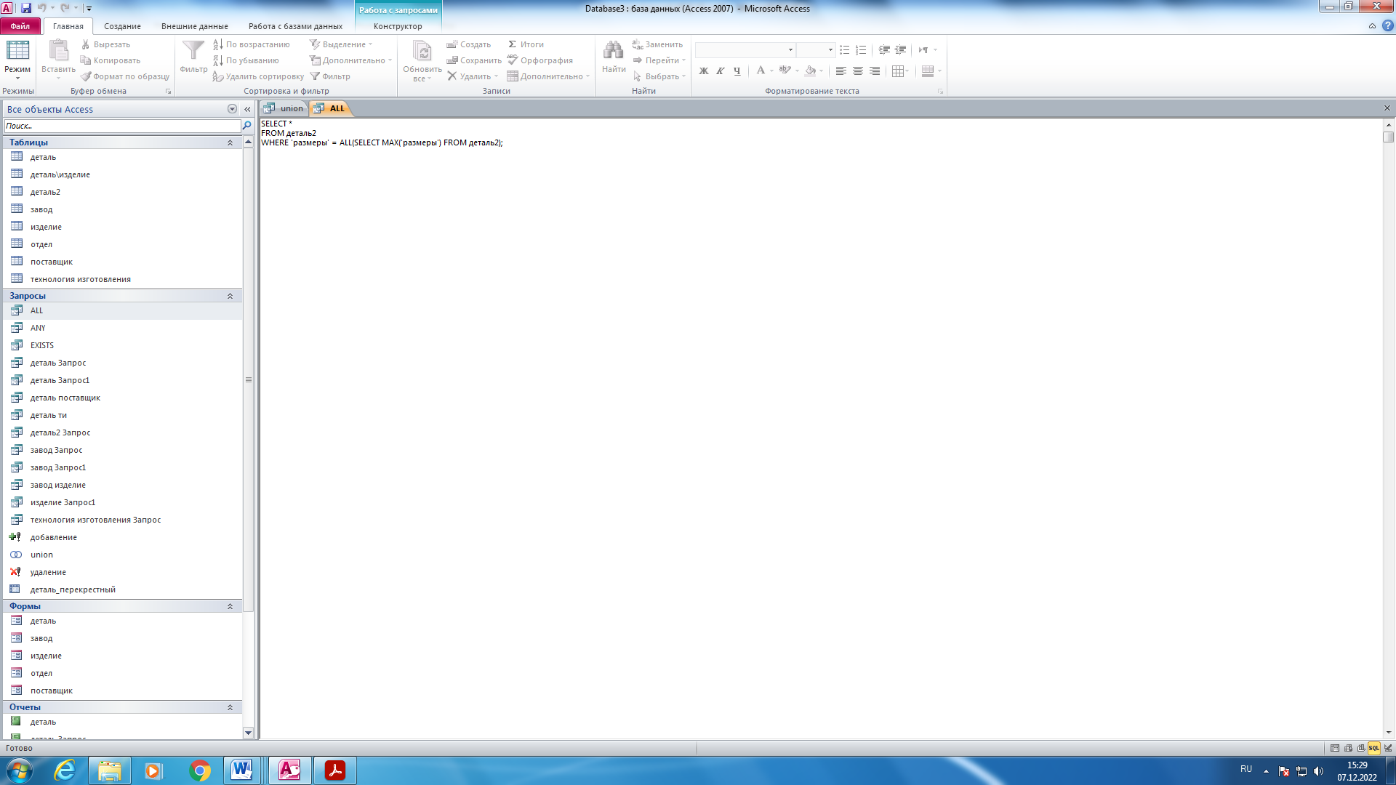Click bulleted list icon

click(844, 50)
